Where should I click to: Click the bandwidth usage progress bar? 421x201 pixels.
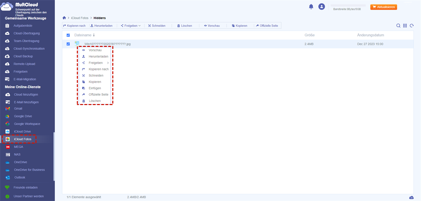[x=348, y=6]
